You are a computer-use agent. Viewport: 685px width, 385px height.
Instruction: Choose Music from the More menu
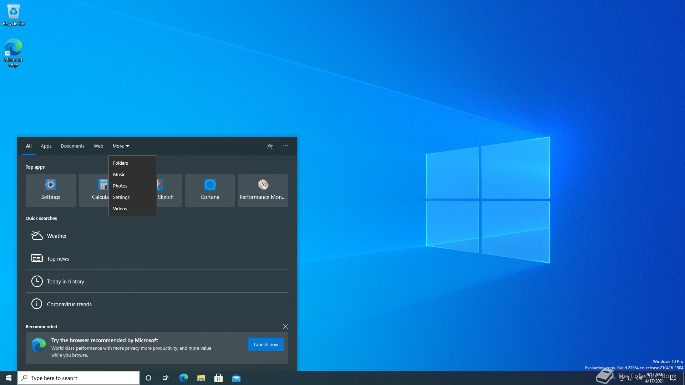coord(133,174)
